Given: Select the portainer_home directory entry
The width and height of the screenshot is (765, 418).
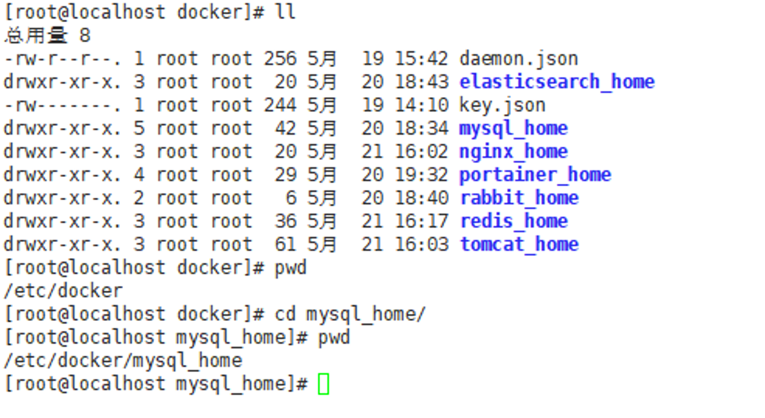Looking at the screenshot, I should [535, 175].
